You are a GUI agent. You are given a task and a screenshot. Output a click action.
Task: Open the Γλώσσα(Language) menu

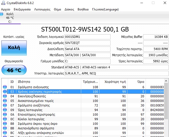click(105, 9)
